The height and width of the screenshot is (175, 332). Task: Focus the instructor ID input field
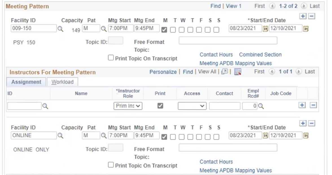24,106
